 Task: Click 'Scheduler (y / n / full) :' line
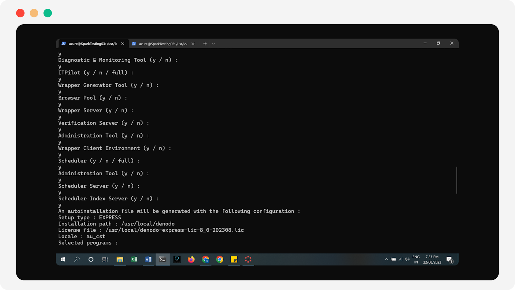coord(99,161)
